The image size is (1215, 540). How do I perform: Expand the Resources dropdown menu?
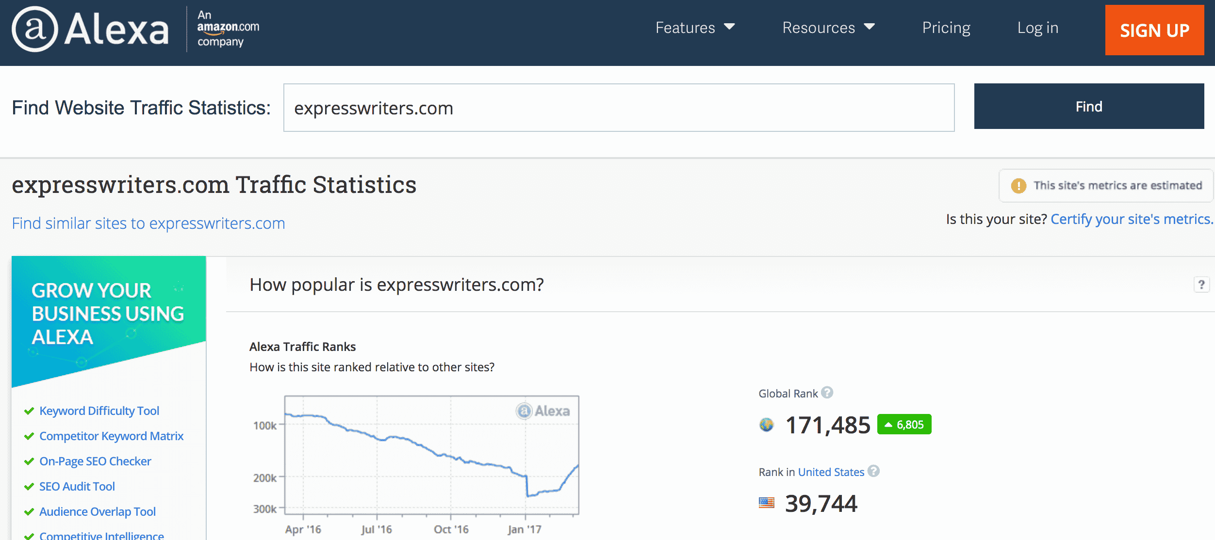tap(828, 28)
